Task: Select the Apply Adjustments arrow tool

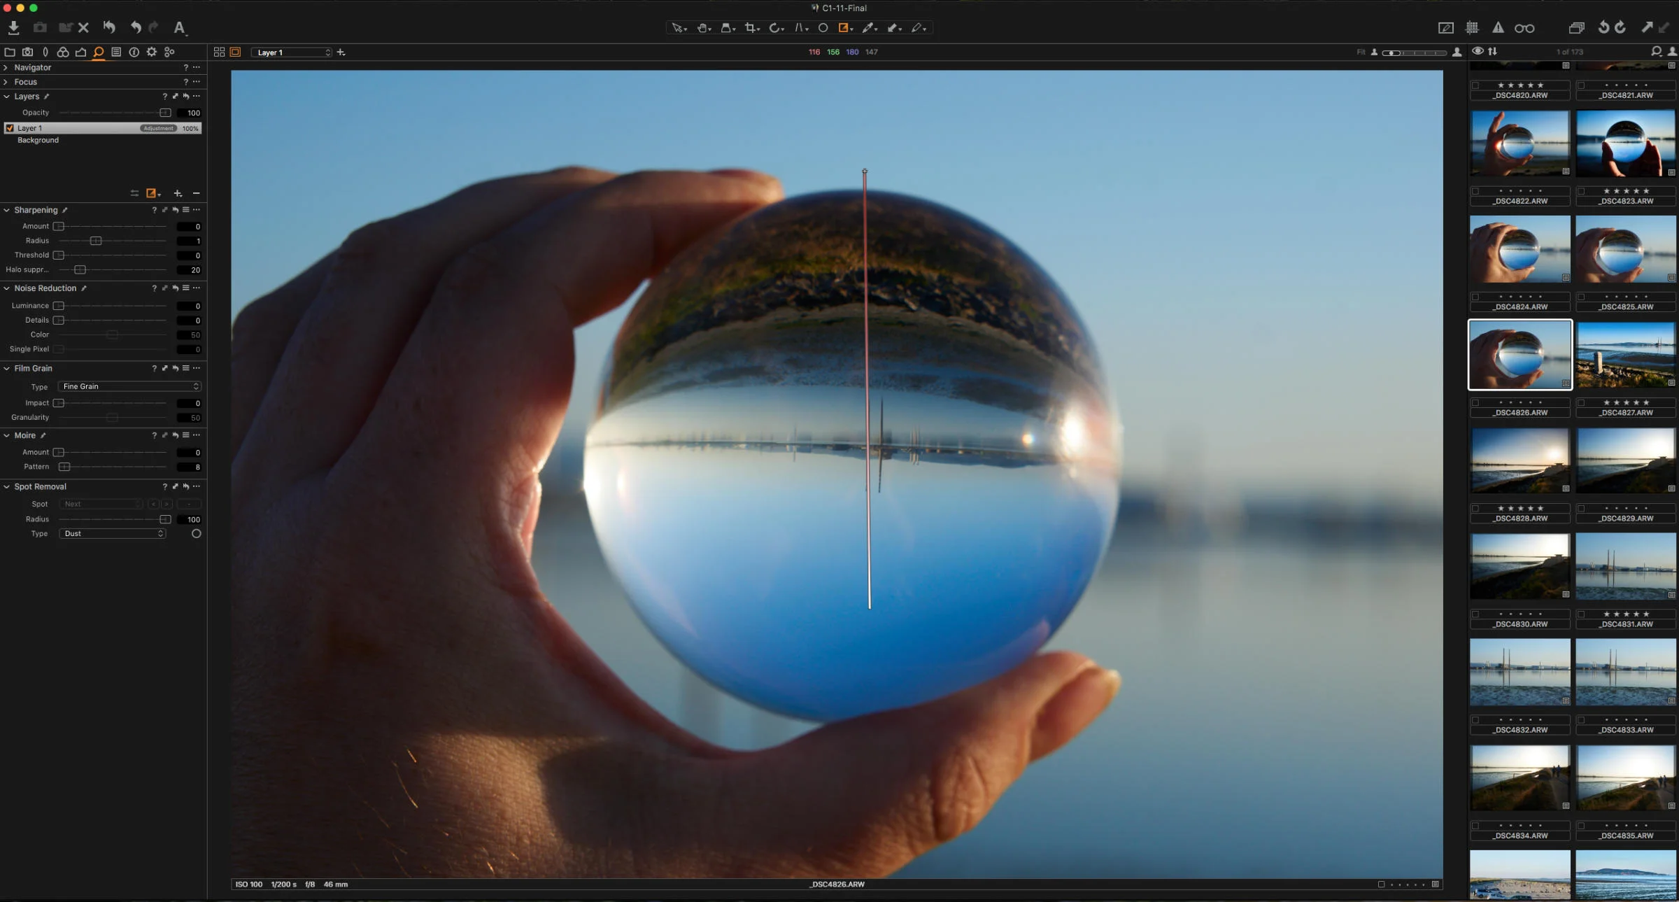Action: 894,28
